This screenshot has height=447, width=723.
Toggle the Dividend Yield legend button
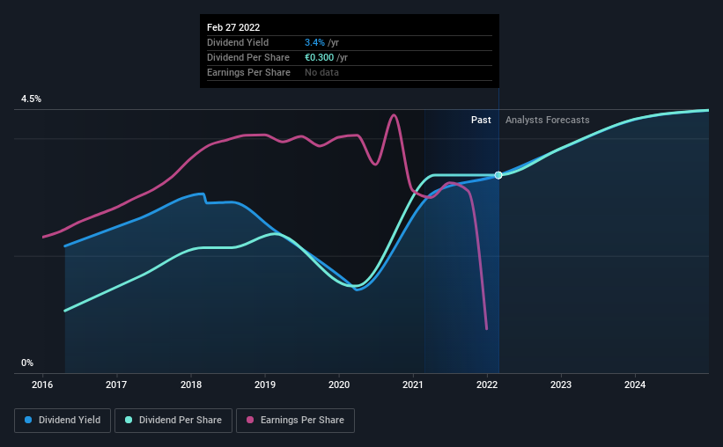(x=63, y=421)
